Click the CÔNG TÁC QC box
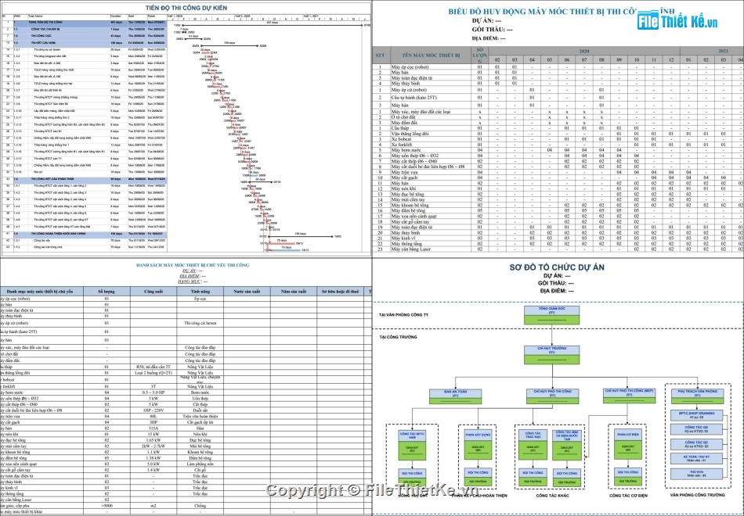Viewport: 744px width, 516px height. pos(696,444)
